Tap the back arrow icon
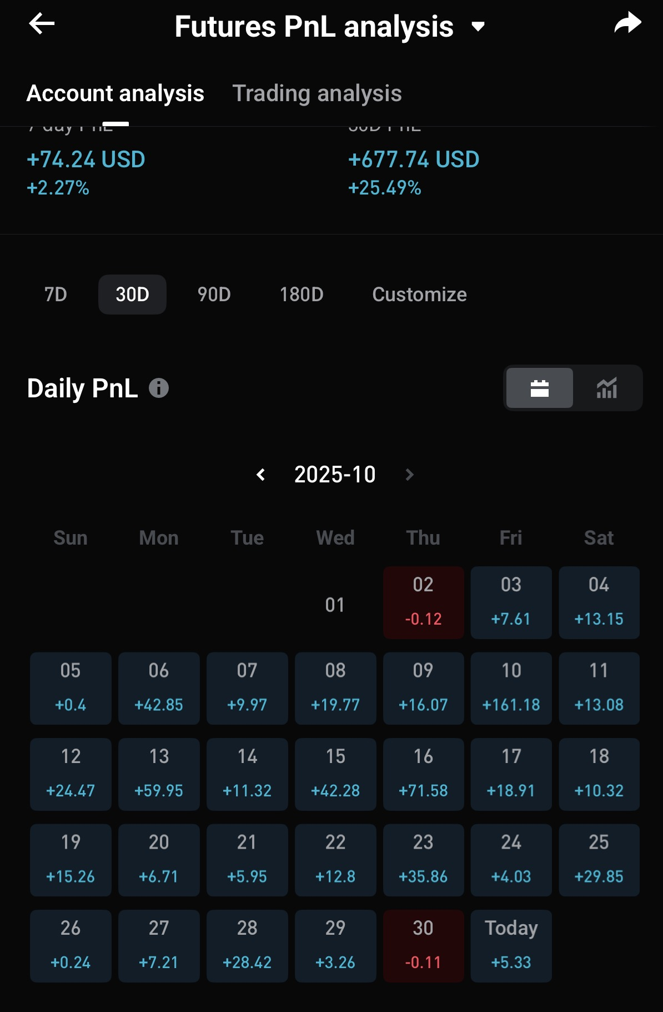 click(x=42, y=24)
